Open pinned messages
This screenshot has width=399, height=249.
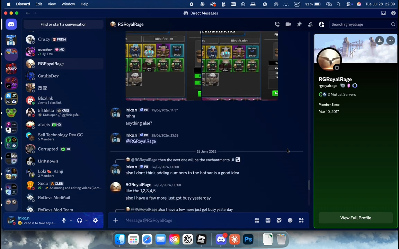click(x=299, y=25)
